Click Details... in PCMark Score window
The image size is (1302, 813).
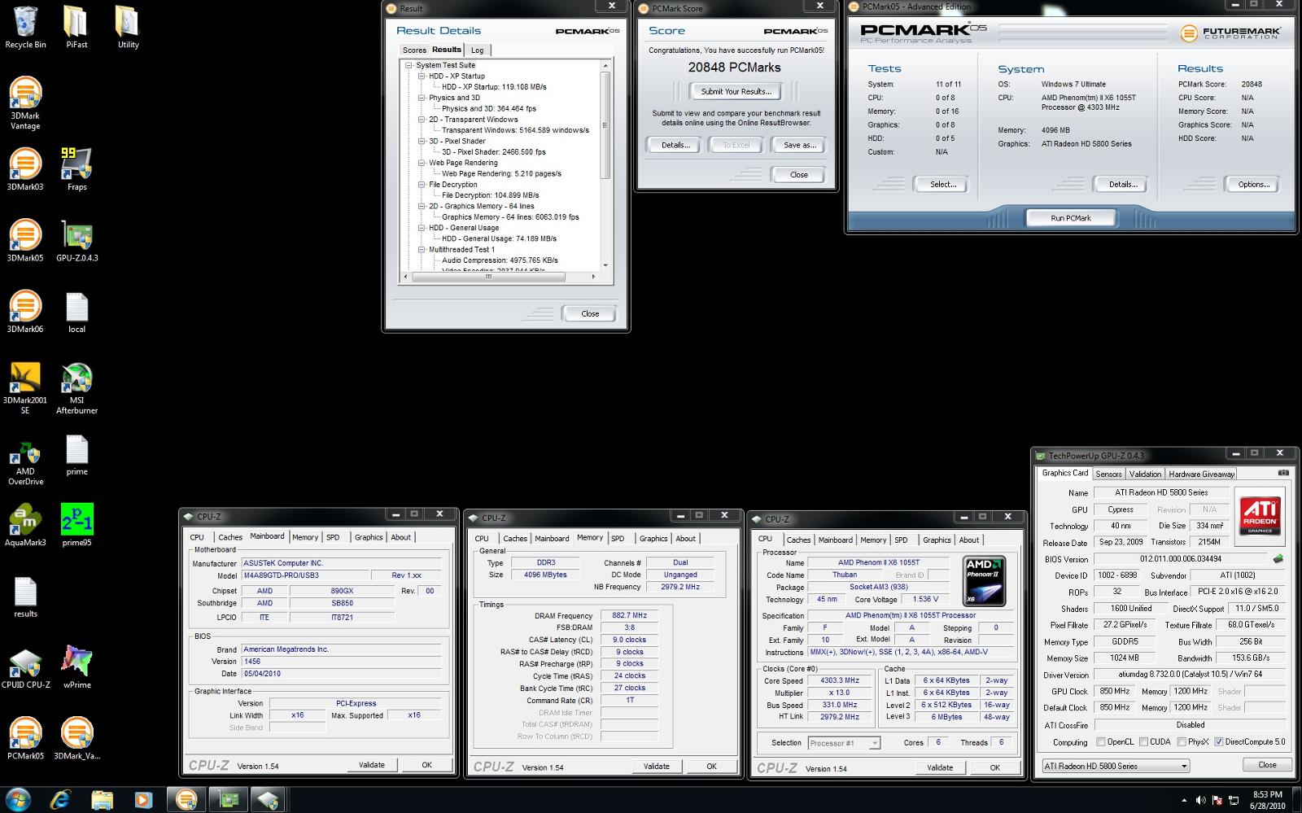(675, 145)
